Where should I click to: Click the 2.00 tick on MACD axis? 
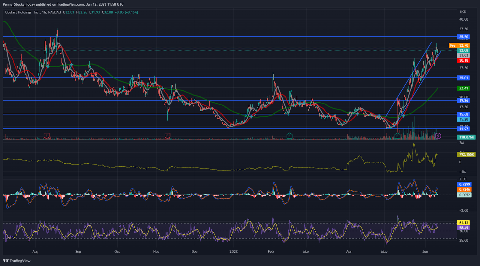463,179
